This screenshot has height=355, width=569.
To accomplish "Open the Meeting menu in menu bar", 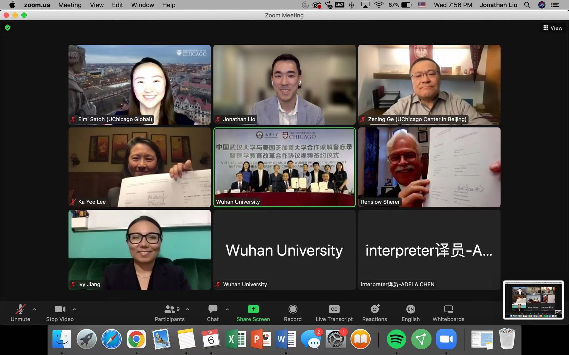I will pos(70,5).
